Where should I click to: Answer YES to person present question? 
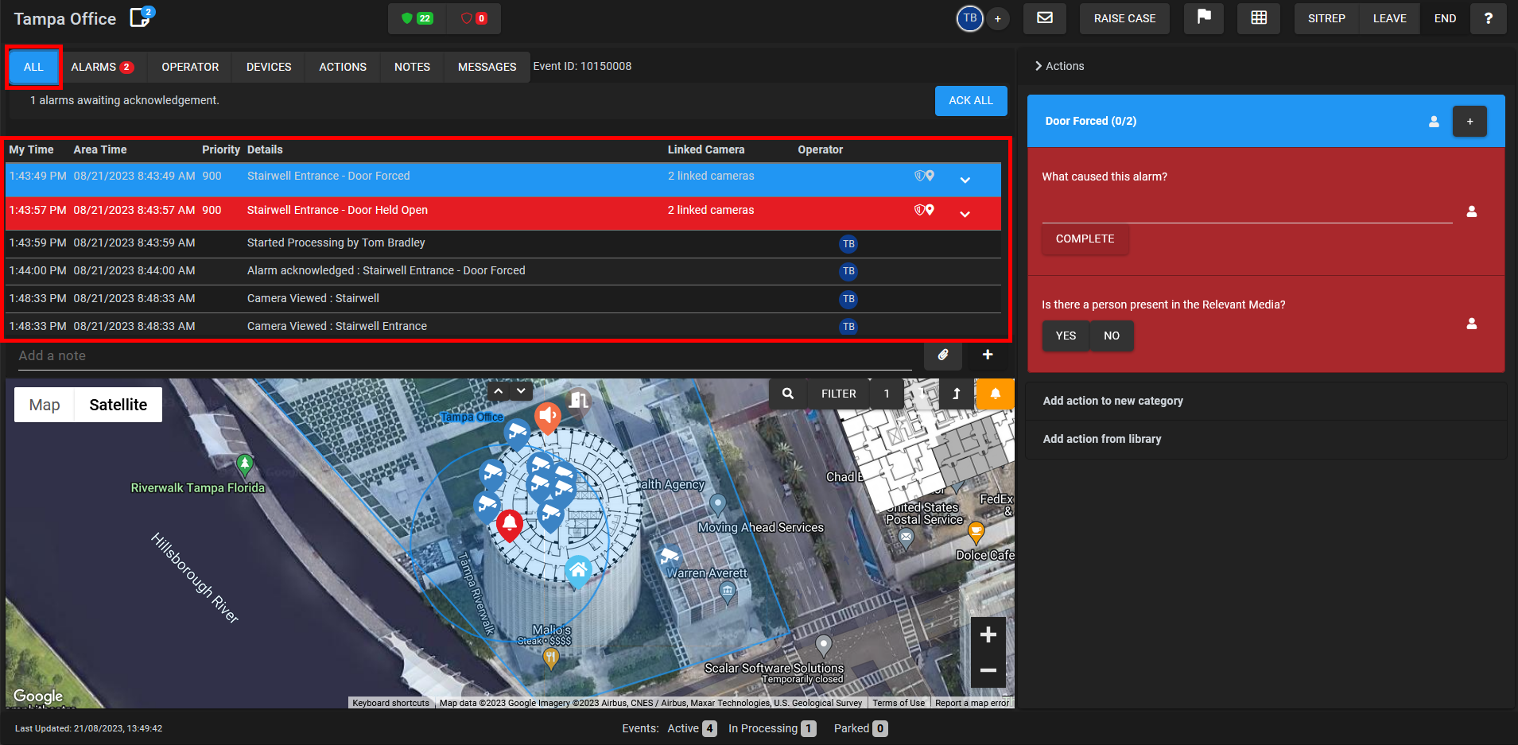(x=1066, y=336)
